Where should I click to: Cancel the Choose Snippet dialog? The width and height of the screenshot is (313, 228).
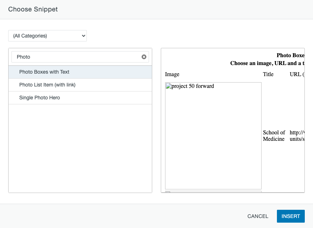click(258, 216)
